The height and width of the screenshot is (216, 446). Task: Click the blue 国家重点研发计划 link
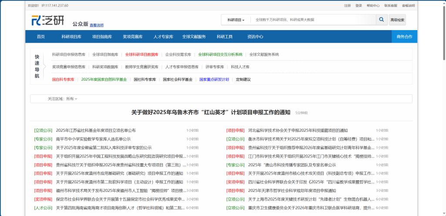pos(214,79)
